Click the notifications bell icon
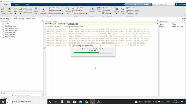Viewport: 186px width, 104px height. click(x=177, y=4)
